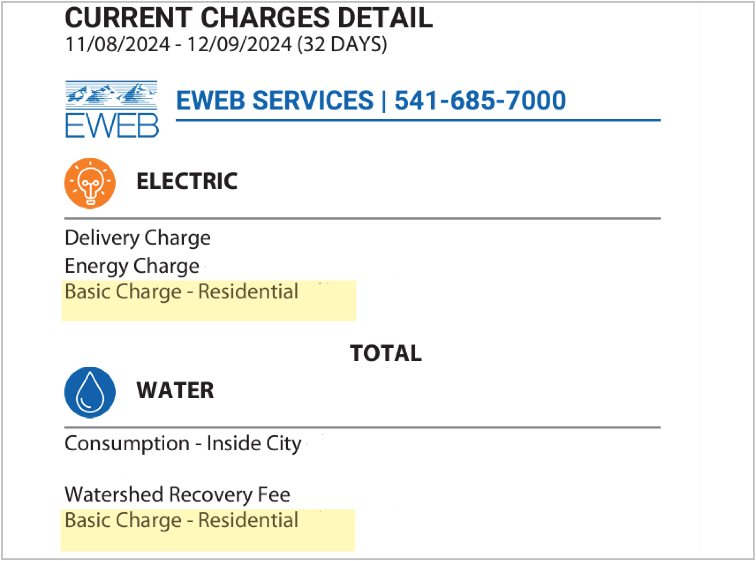Click the EWEB mountain logo
Viewport: 756px width, 561px height.
[112, 109]
